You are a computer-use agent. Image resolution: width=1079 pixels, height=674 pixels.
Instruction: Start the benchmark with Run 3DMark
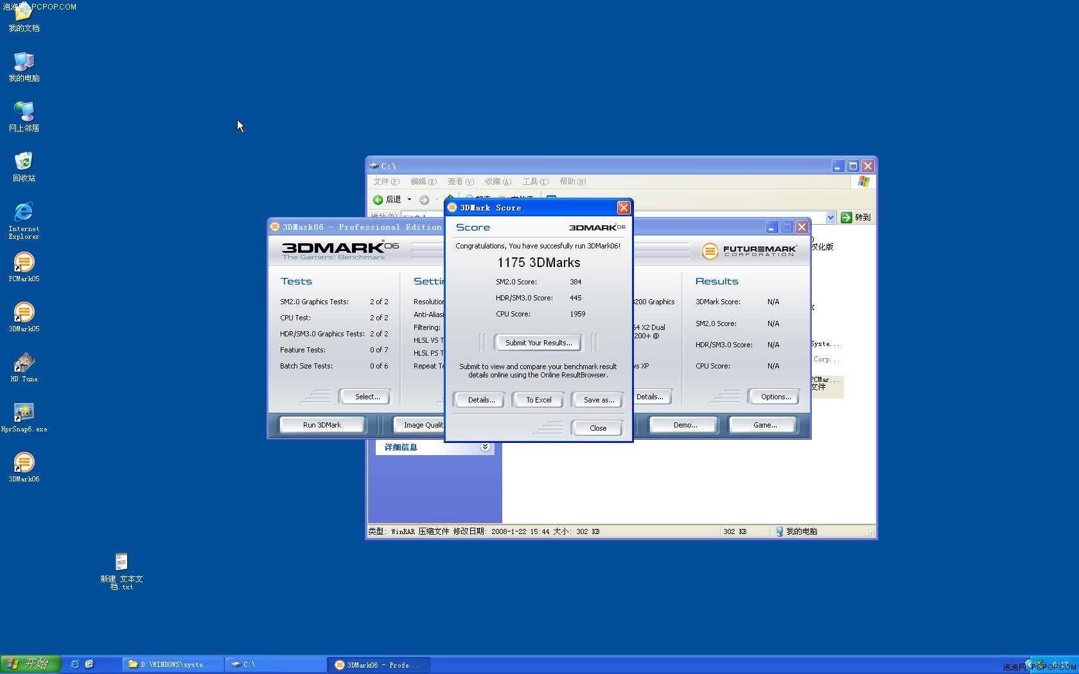coord(322,425)
